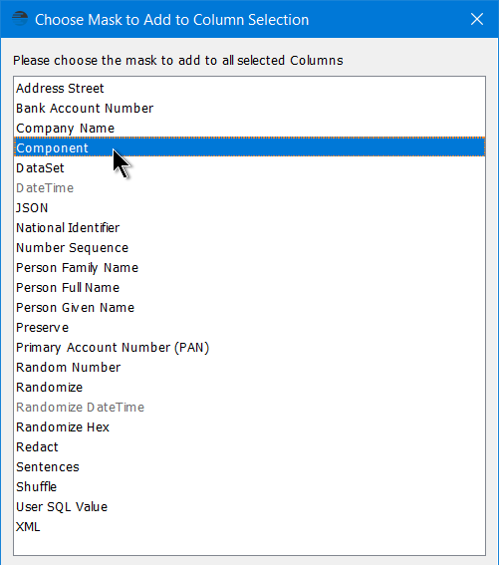The image size is (499, 565).
Task: Select the highlighted Component mask
Action: click(249, 148)
